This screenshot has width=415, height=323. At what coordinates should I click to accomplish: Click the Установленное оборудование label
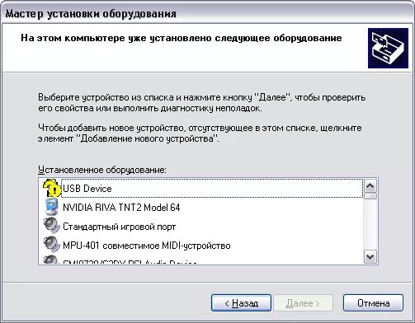[102, 170]
